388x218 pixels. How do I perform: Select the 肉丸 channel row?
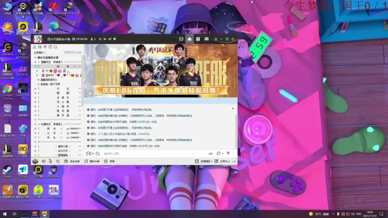[58, 138]
